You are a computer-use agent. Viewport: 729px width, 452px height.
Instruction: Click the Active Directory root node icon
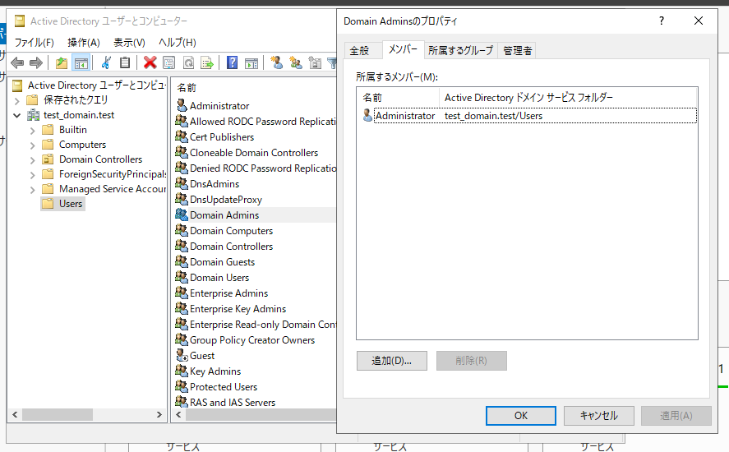pyautogui.click(x=17, y=85)
